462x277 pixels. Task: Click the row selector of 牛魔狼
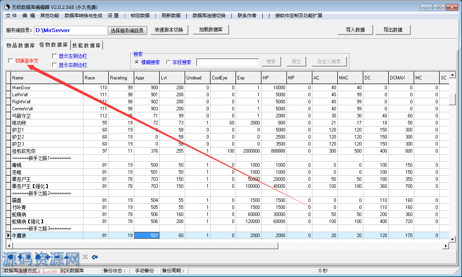tap(8, 235)
